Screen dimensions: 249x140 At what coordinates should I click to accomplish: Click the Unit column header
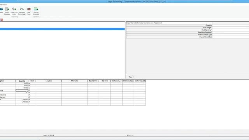(32, 81)
